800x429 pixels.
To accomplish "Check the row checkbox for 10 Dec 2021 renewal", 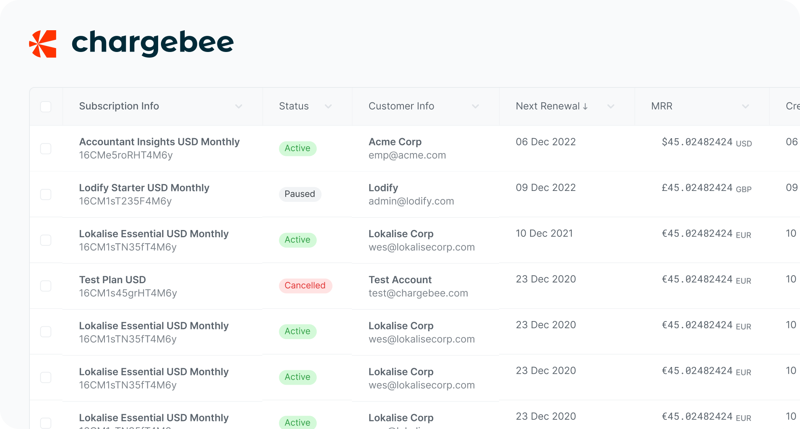I will coord(46,240).
